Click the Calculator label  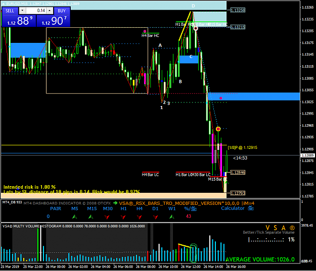point(233,208)
